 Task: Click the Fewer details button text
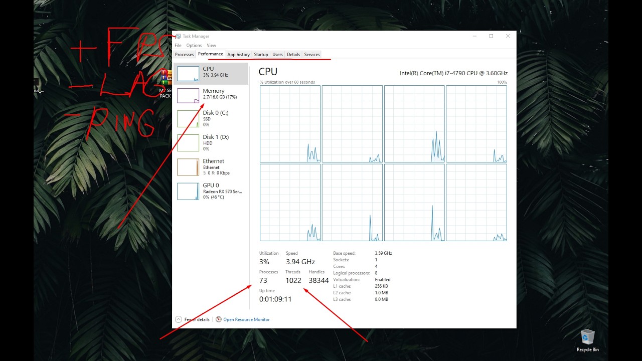point(197,319)
